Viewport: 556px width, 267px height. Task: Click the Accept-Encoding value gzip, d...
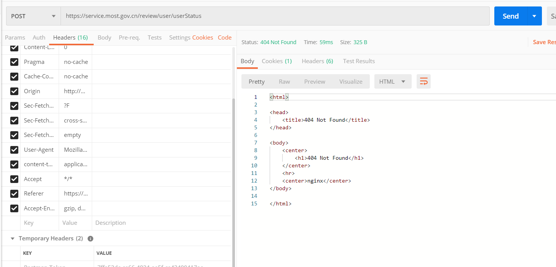(75, 208)
